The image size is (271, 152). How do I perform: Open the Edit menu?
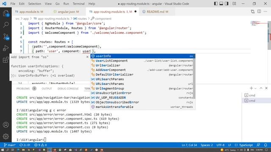pyautogui.click(x=22, y=4)
